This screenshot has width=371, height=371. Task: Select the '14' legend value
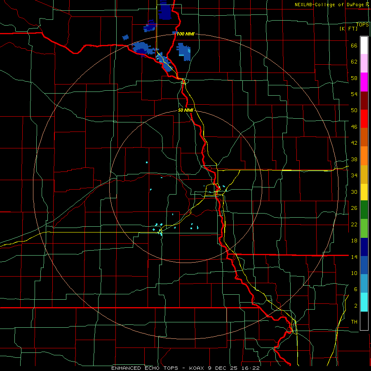354,257
